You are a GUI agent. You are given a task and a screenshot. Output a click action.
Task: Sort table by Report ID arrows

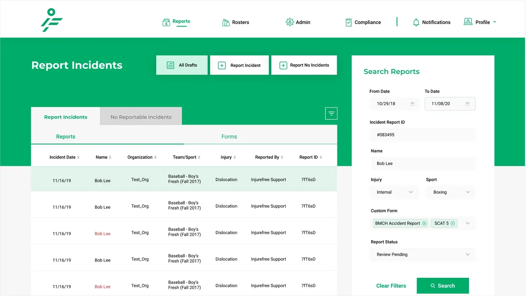321,157
